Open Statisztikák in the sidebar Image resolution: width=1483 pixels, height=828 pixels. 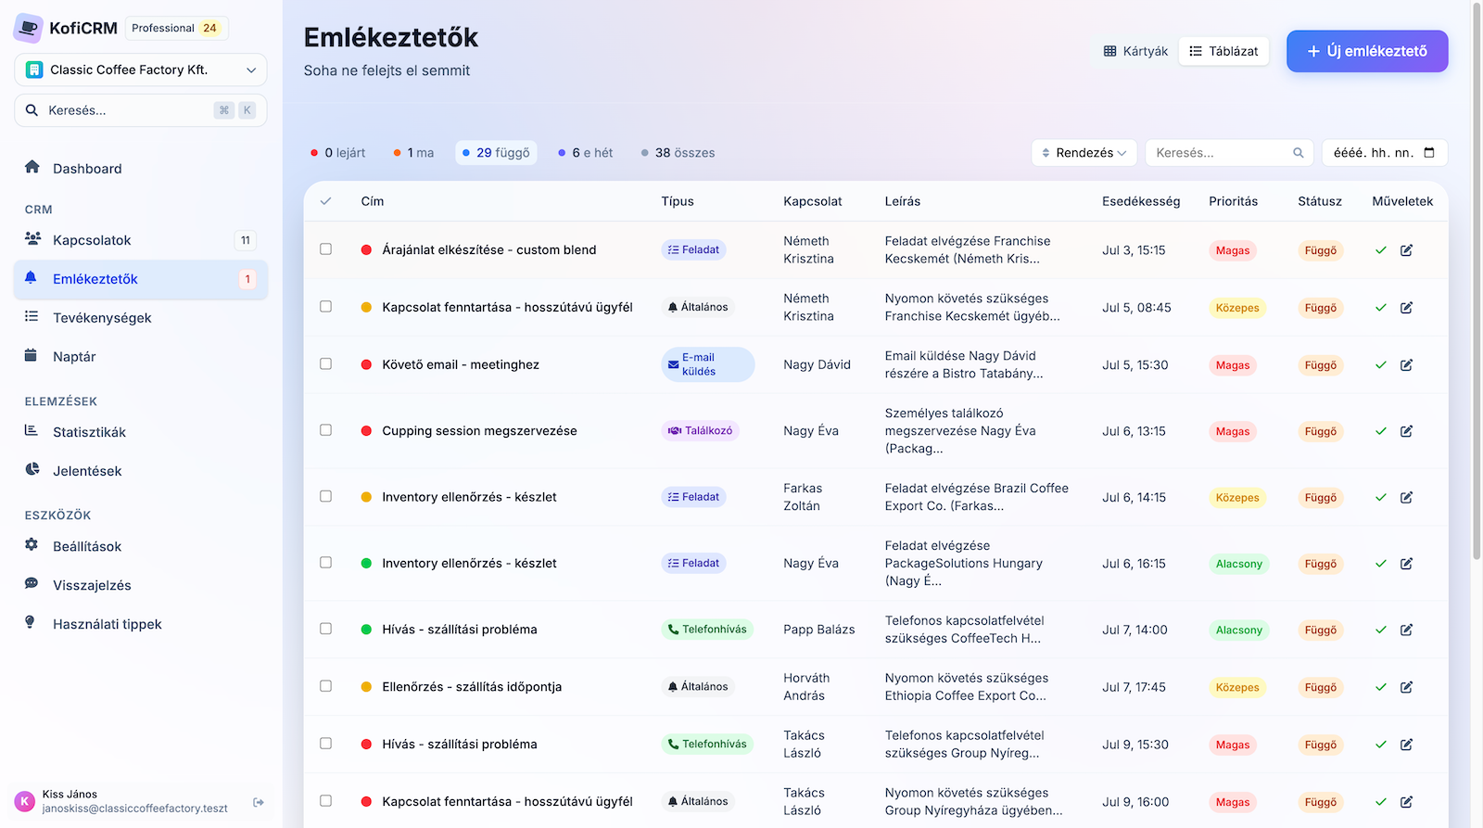(x=141, y=432)
